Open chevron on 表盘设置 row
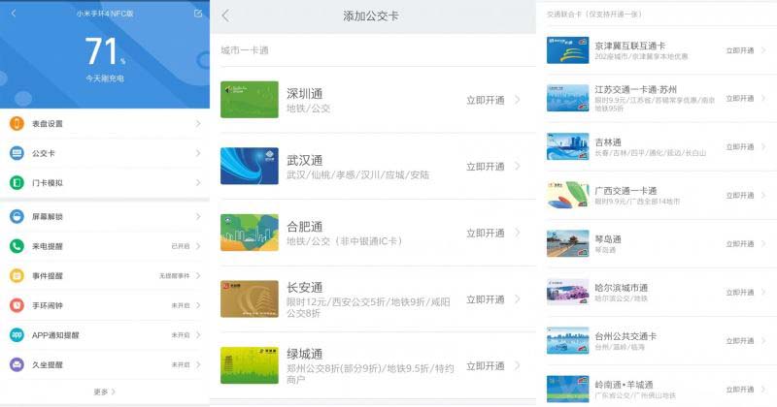The image size is (777, 407). click(x=198, y=124)
